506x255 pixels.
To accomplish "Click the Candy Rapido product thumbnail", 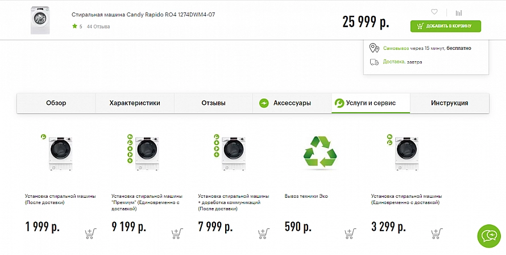I will pyautogui.click(x=40, y=20).
